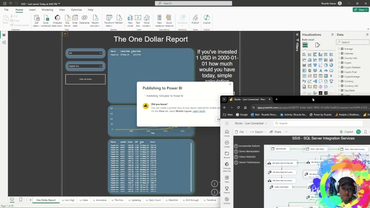Follow the 'Learn more' link in dialog
370x208 pixels.
tap(199, 111)
